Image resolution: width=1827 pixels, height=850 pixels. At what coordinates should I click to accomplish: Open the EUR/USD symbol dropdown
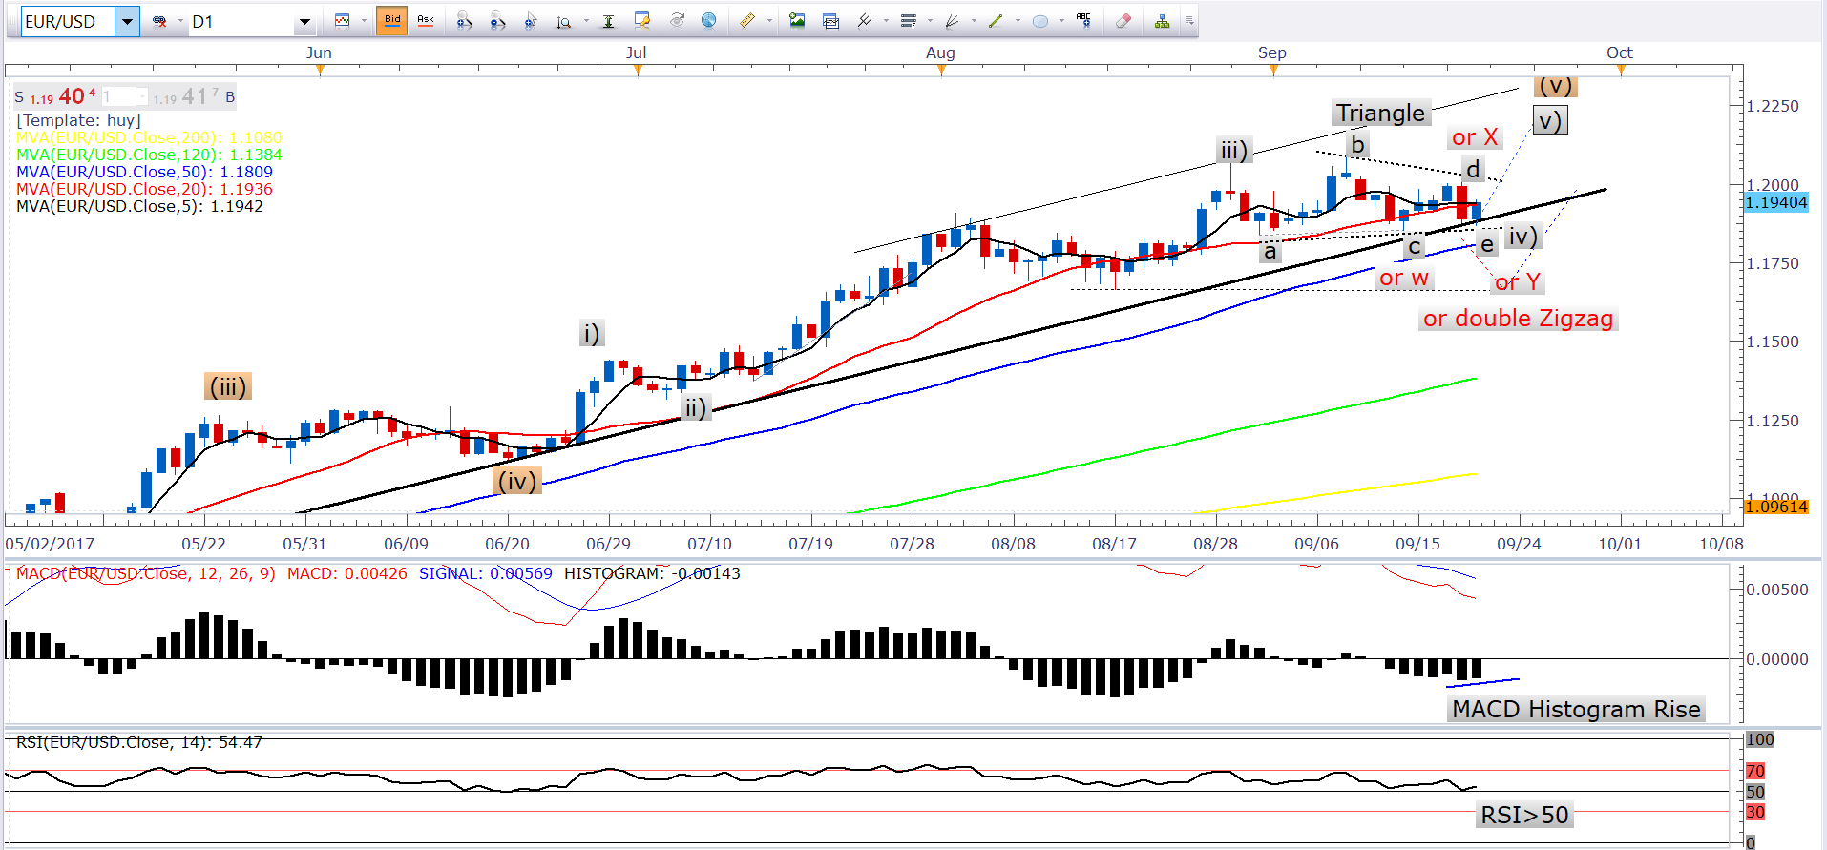tap(127, 21)
